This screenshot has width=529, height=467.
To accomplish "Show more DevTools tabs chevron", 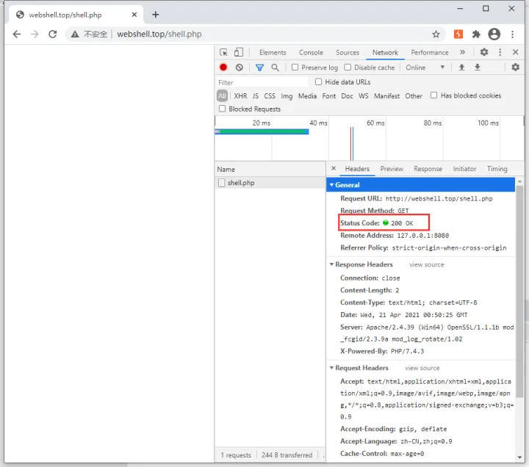I will point(462,52).
